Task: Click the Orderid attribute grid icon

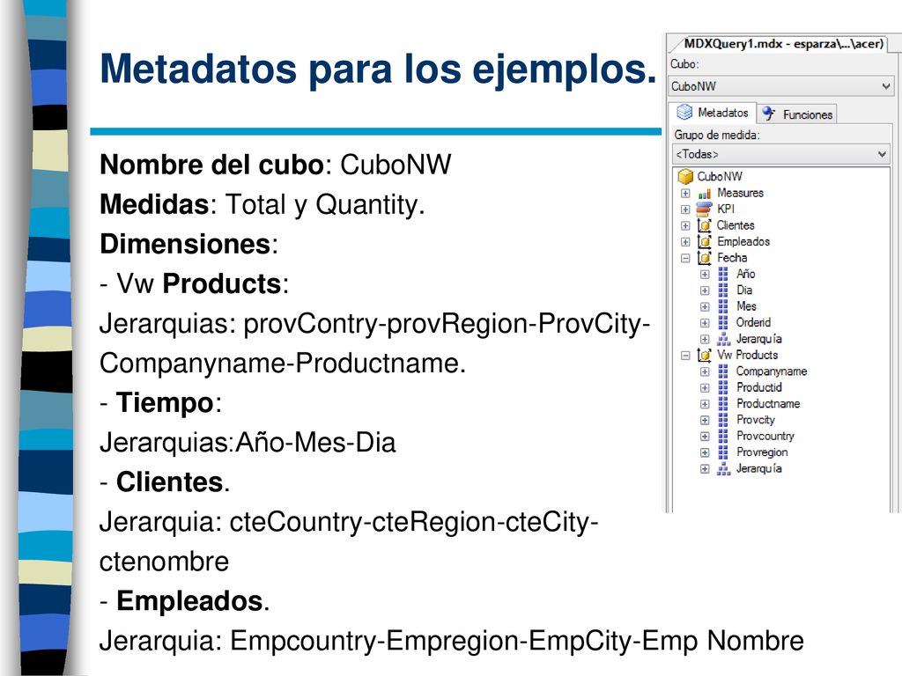Action: (723, 323)
